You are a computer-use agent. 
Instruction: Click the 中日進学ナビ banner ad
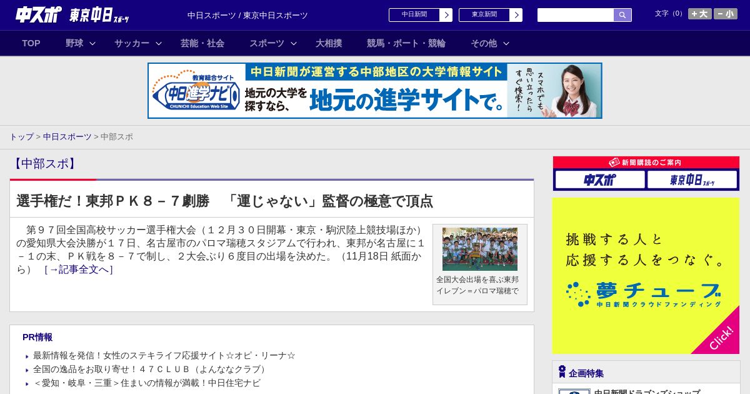tap(375, 91)
